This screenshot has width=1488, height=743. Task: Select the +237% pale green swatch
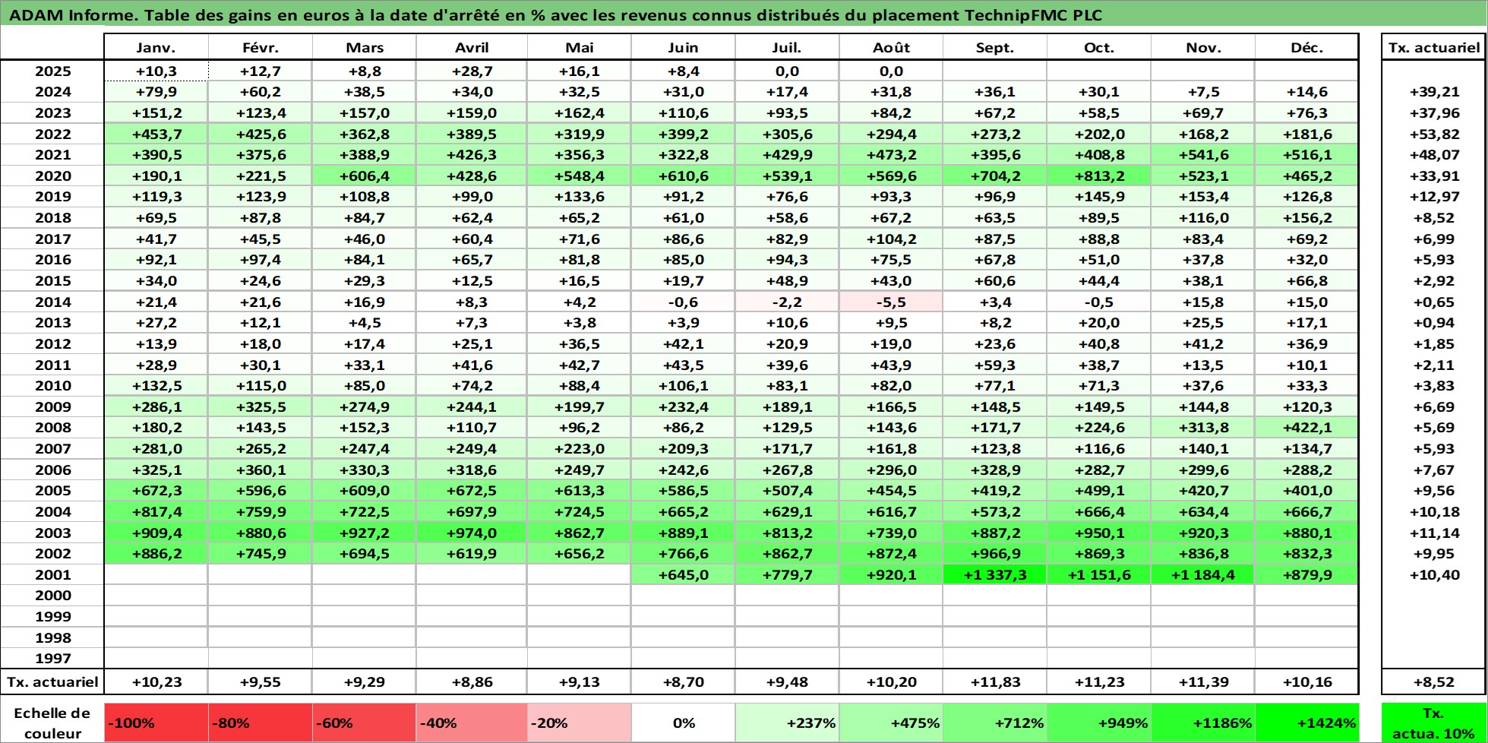(x=787, y=722)
